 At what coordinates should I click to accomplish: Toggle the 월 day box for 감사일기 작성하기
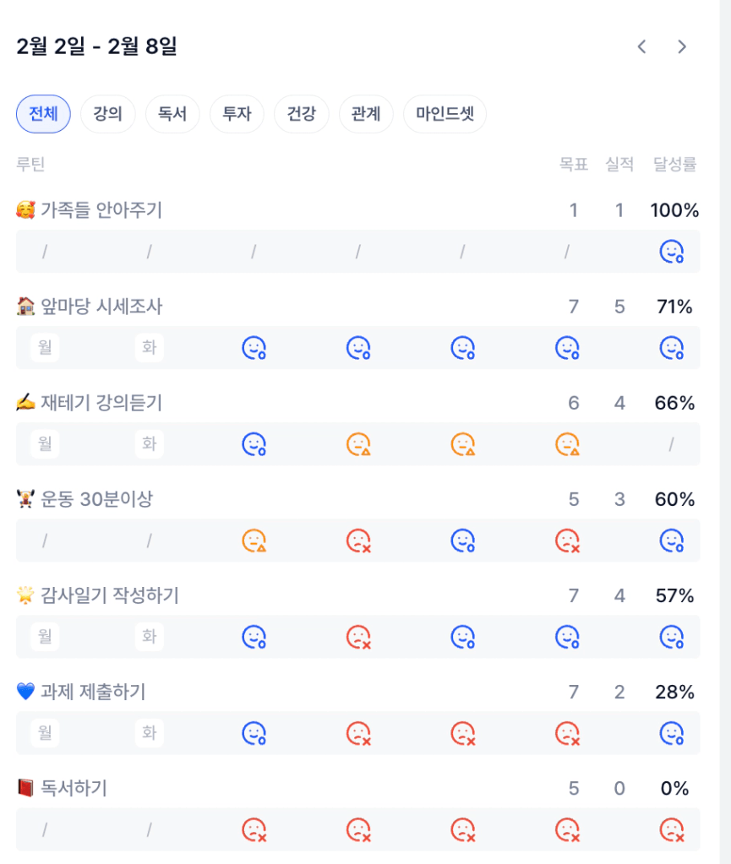(45, 636)
